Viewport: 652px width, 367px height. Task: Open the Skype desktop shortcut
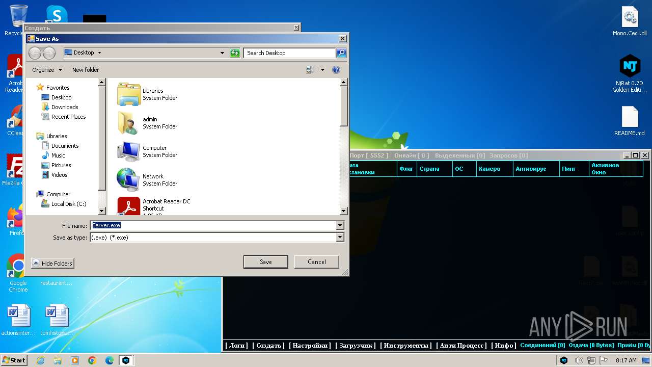(x=57, y=14)
